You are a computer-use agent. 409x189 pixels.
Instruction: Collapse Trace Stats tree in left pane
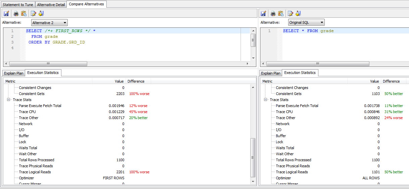[9, 100]
